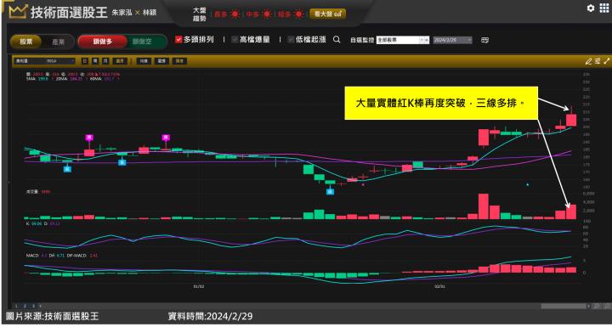612x327 pixels.
Task: Click the 大盤趨勢 label
Action: tap(200, 14)
